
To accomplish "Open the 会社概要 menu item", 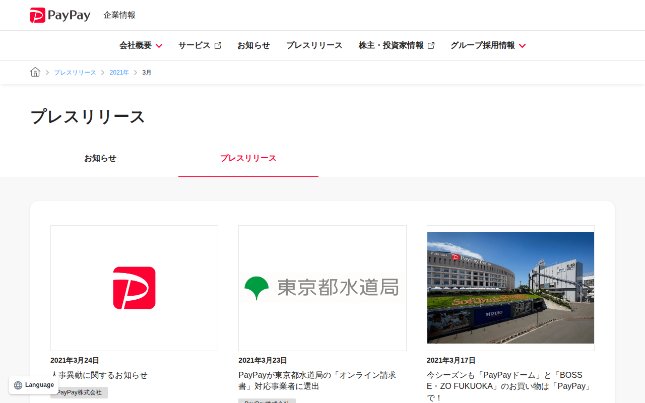I will tap(136, 45).
